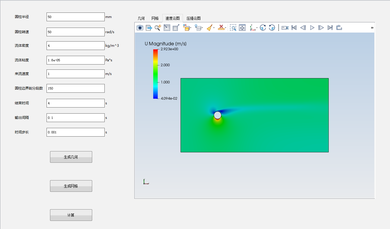
Task: Jump to the first frame
Action: click(x=294, y=28)
